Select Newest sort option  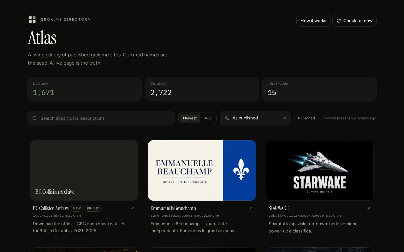190,118
